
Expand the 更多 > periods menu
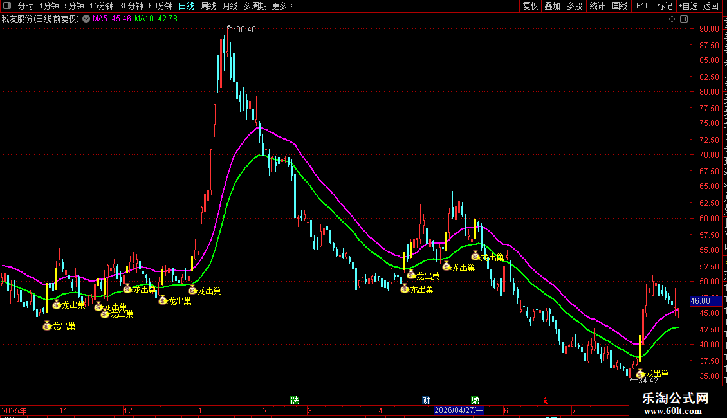click(x=282, y=6)
